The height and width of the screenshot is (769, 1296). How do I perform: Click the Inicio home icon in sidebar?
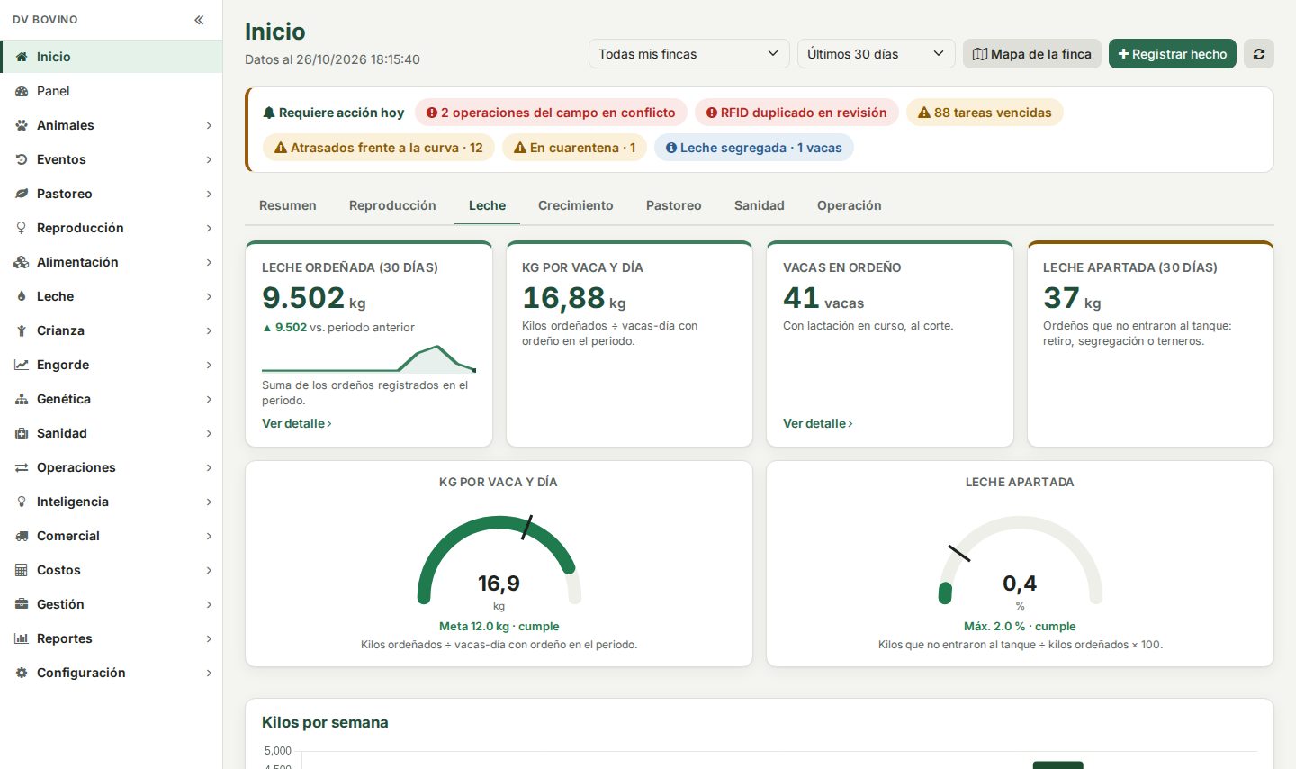click(x=22, y=57)
